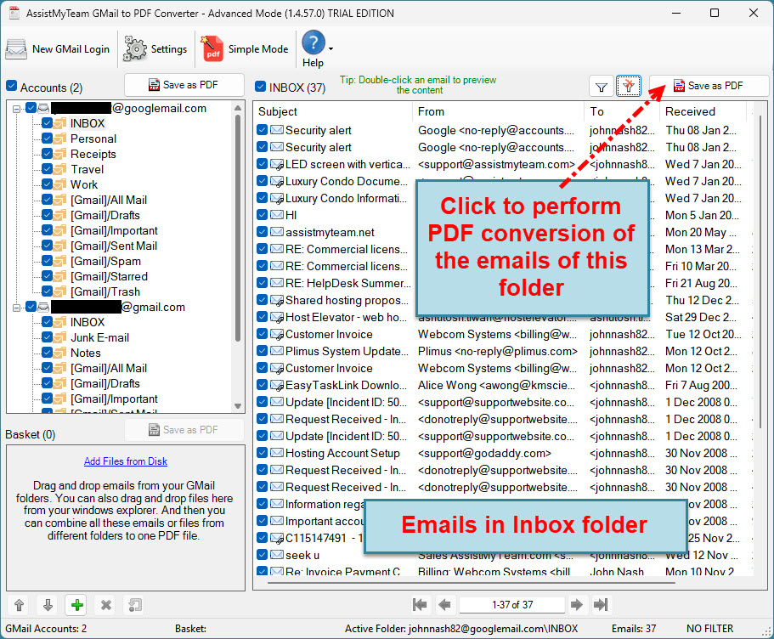Click the New GMail Login icon
774x639 pixels.
[x=15, y=48]
